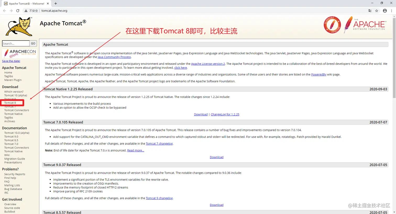396x214 pixels.
Task: Download Tomcat Native 1.2.25
Action: [x=201, y=114]
